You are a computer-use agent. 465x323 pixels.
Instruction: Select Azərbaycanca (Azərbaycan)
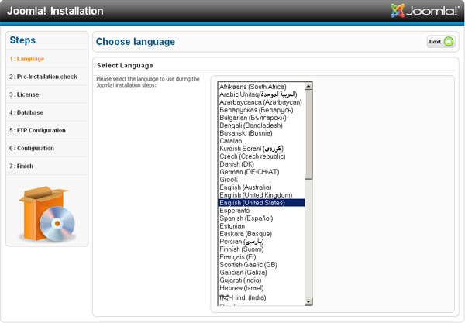[x=260, y=102]
